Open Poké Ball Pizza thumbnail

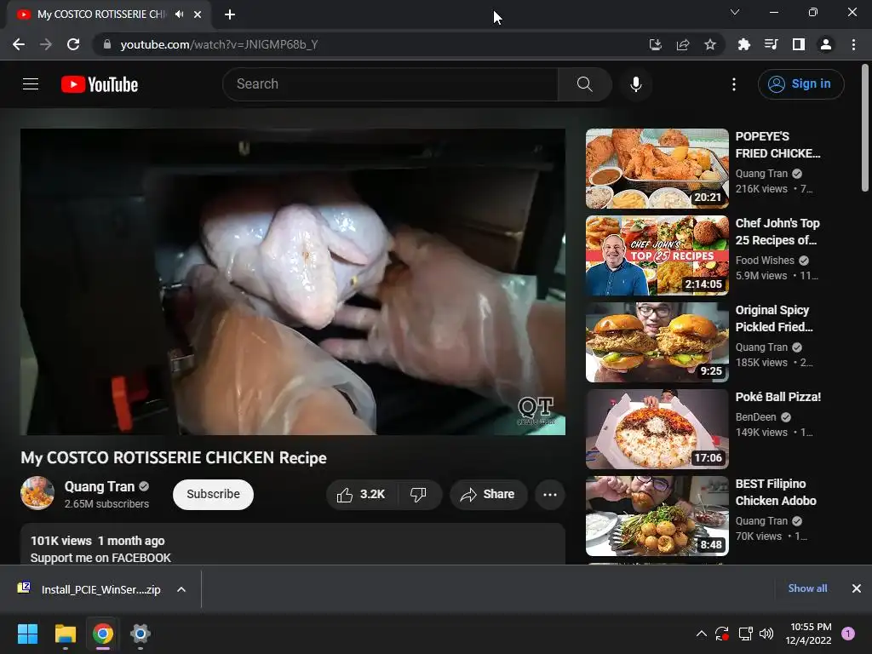point(657,429)
